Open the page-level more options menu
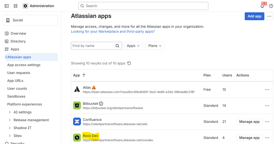 [x=269, y=16]
